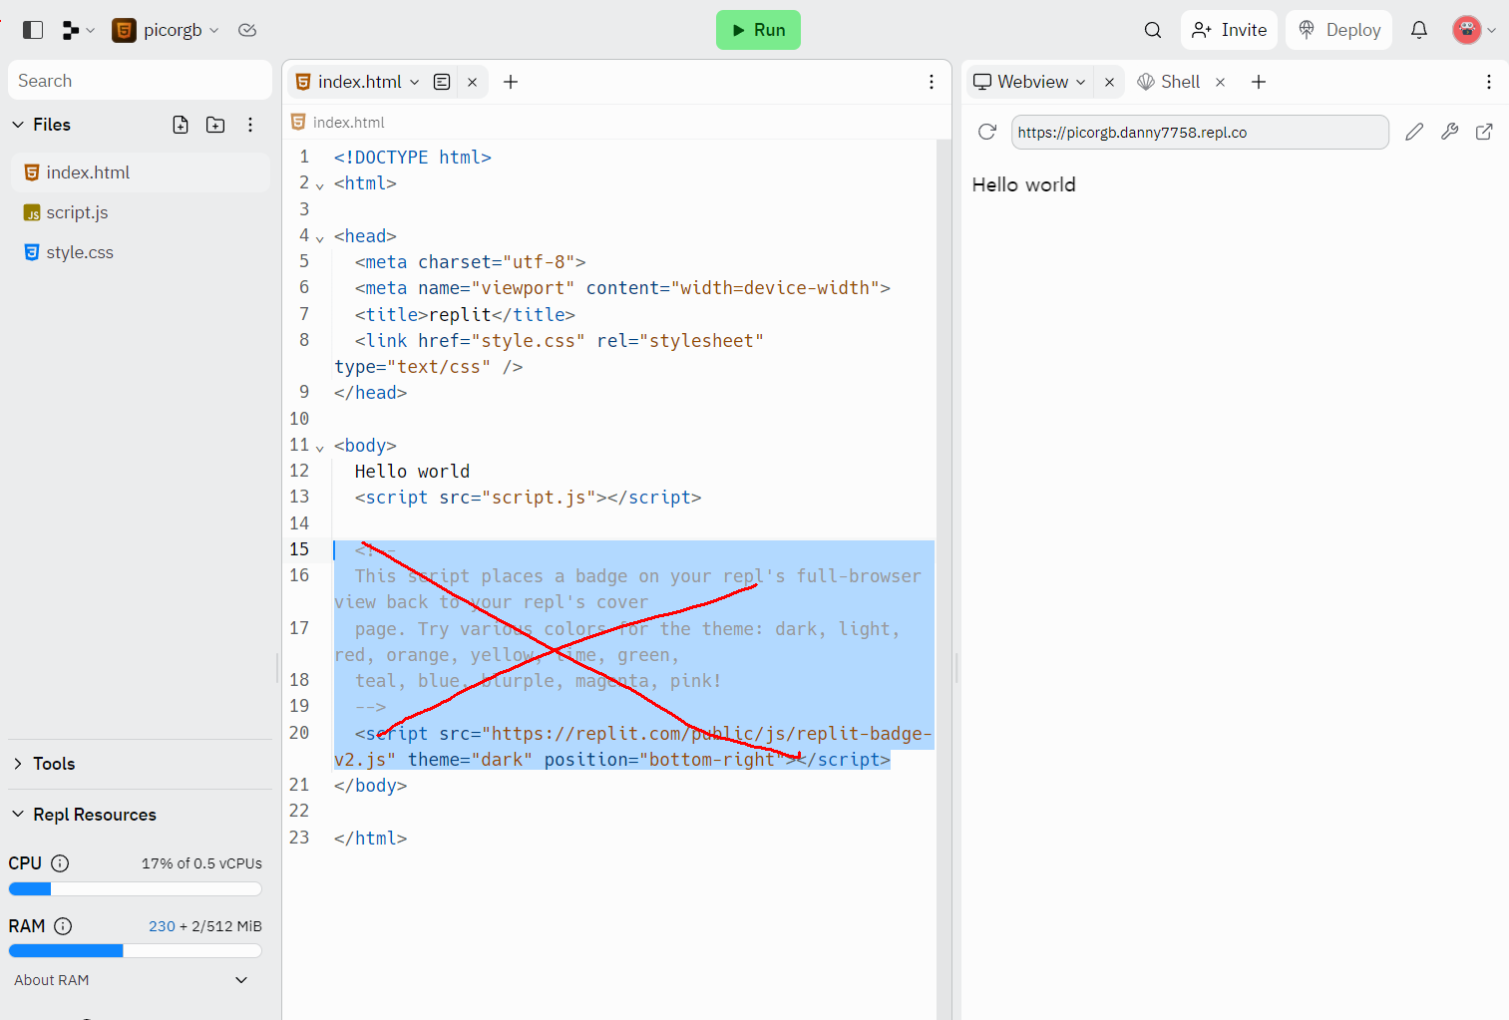Click the '230' RAM usage value
Screen dimensions: 1509x1020
tap(162, 926)
